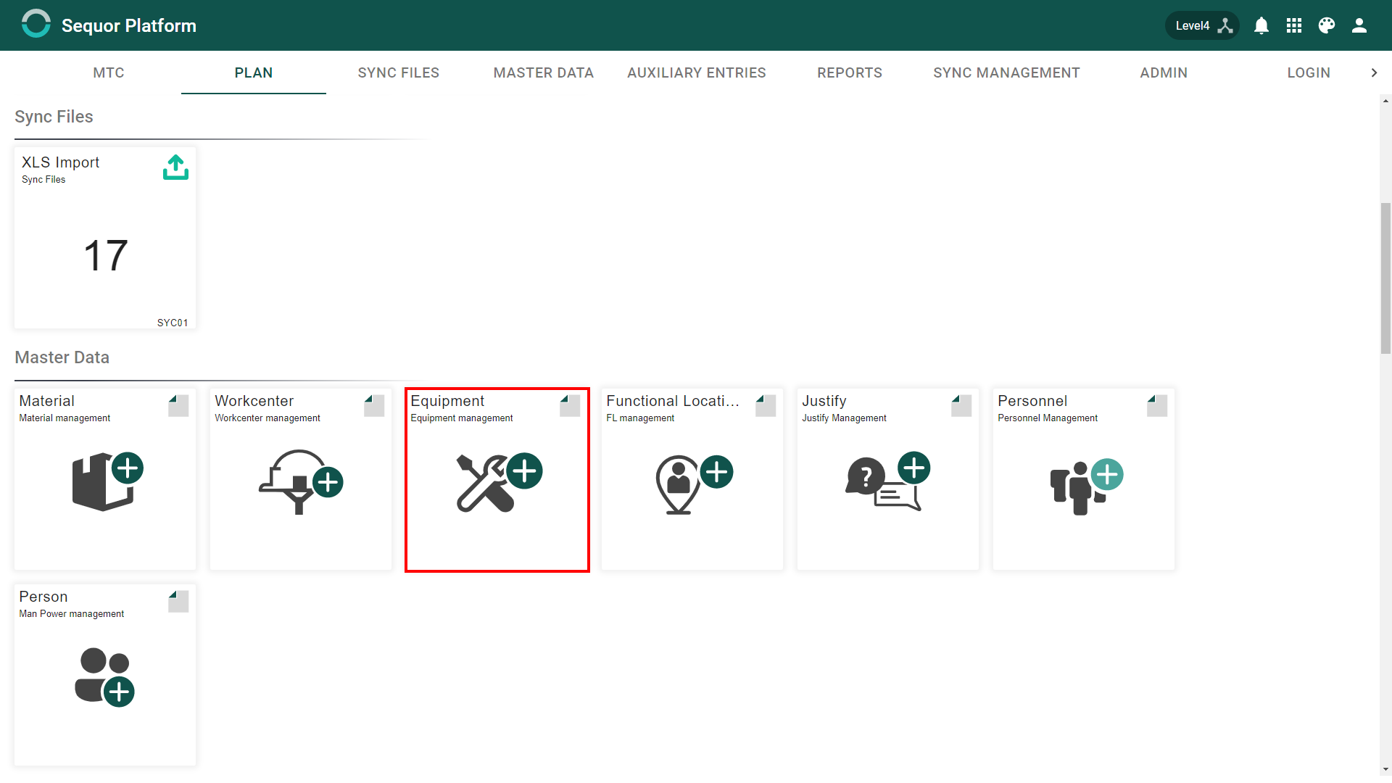Go to the MASTER DATA tab
This screenshot has width=1392, height=783.
[544, 72]
